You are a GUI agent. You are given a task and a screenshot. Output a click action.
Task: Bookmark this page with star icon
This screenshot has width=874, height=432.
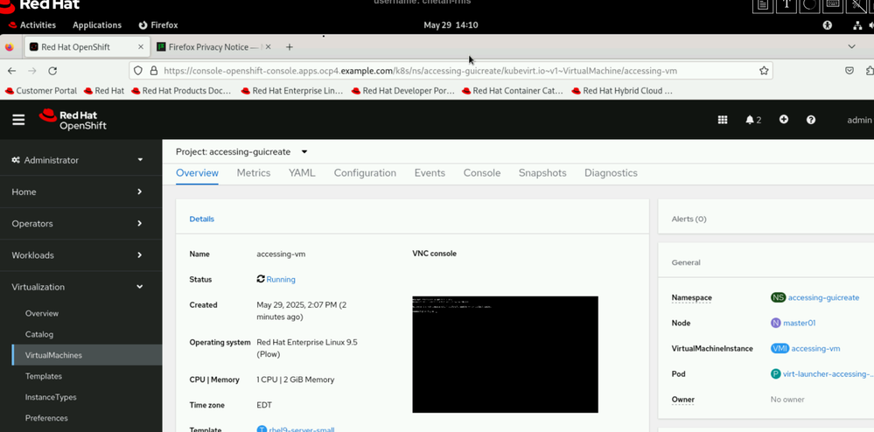click(x=764, y=71)
